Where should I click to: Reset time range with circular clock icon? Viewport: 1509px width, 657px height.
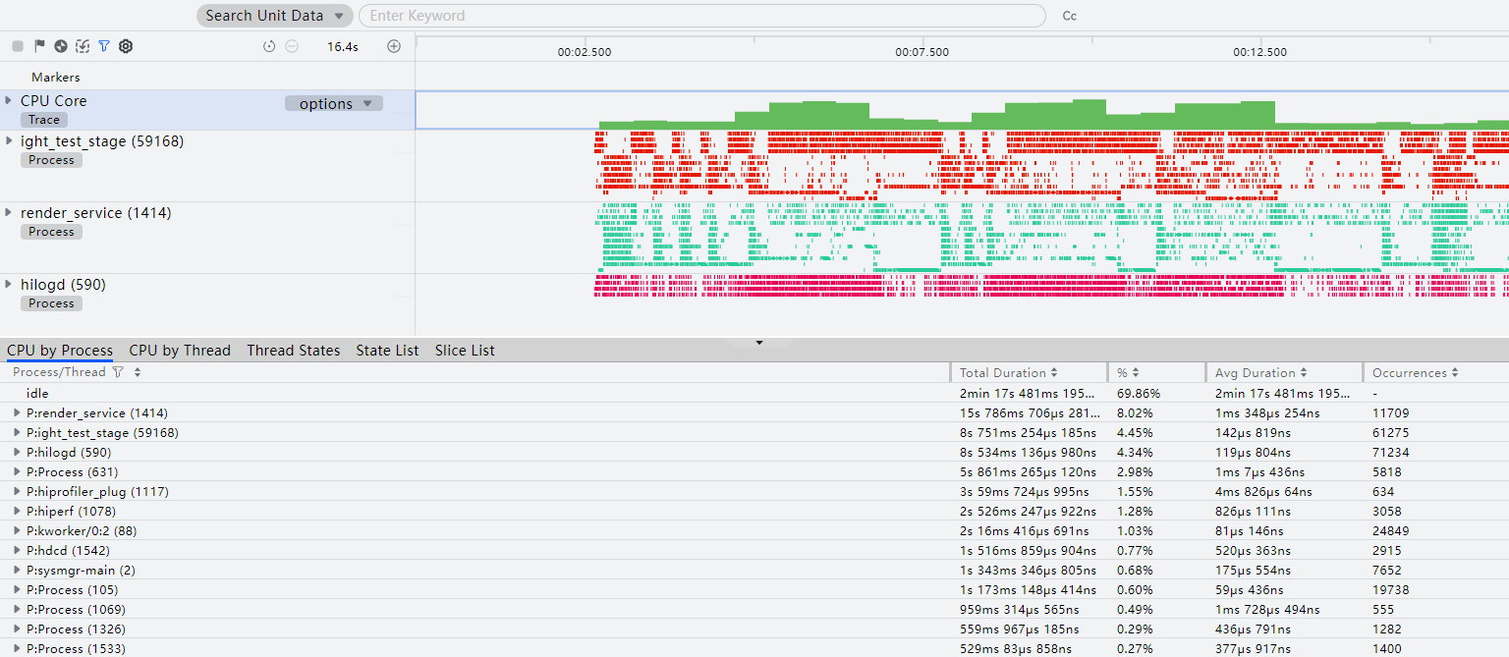(x=269, y=46)
